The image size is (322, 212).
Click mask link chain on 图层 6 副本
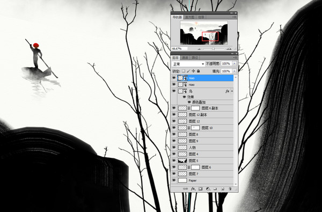pyautogui.click(x=189, y=108)
